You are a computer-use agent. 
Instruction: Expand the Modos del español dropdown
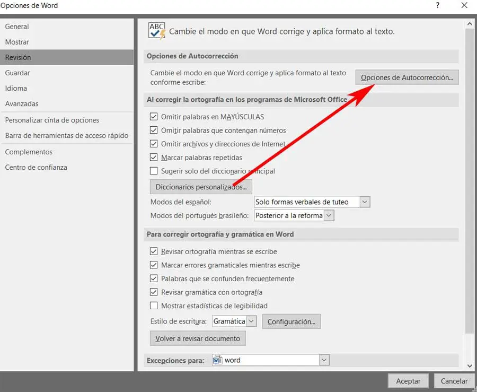[x=365, y=202]
